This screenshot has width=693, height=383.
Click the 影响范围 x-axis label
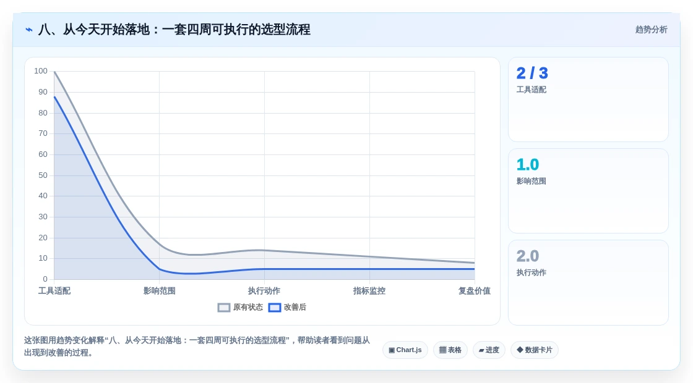tap(160, 291)
